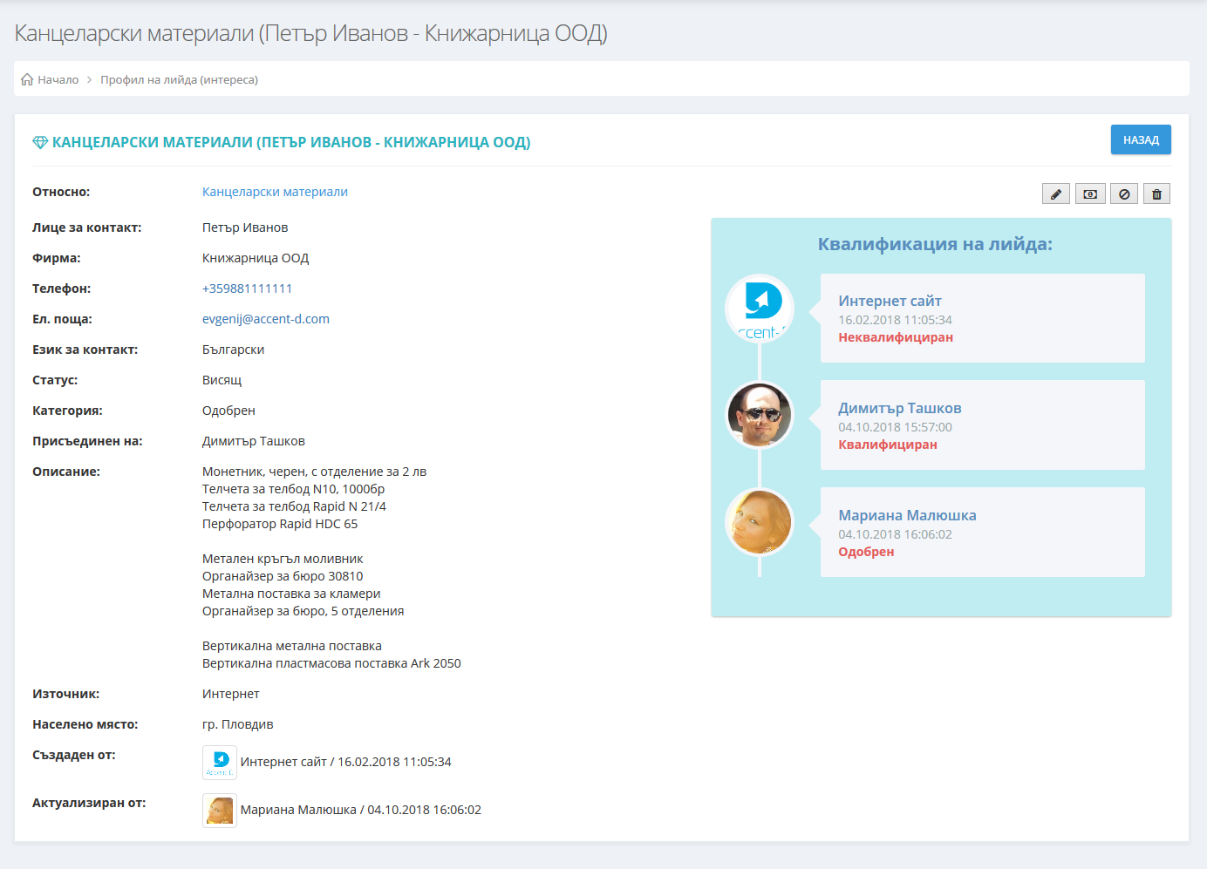This screenshot has height=869, width=1207.
Task: Click Телчета за телбод Rapid N 21/4
Action: pyautogui.click(x=294, y=506)
